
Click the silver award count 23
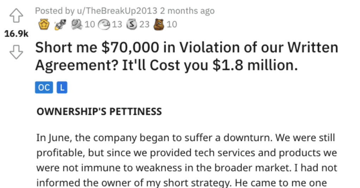point(144,24)
